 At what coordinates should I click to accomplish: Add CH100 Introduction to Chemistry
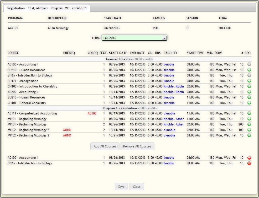[249, 86]
